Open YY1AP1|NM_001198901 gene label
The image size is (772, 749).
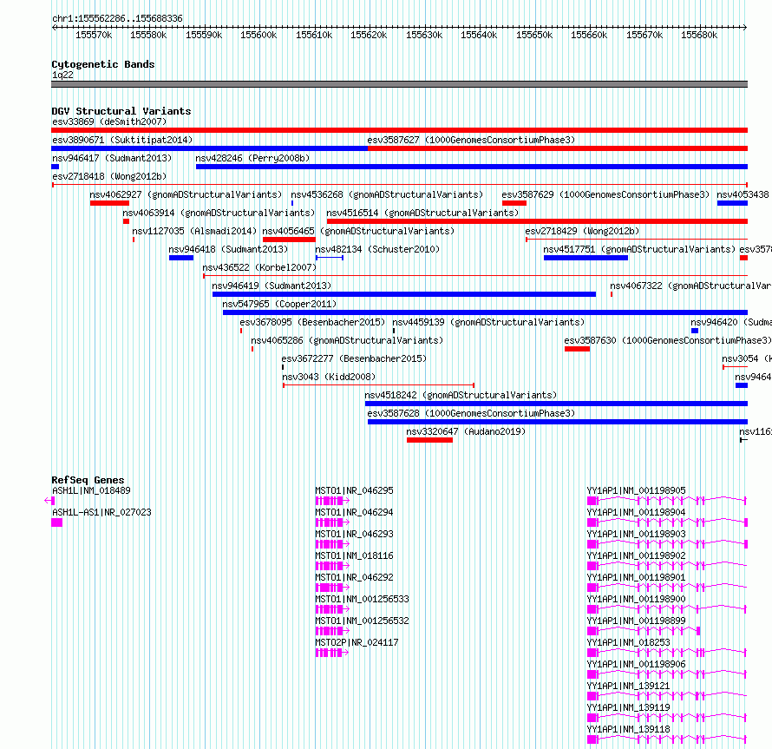pyautogui.click(x=636, y=577)
